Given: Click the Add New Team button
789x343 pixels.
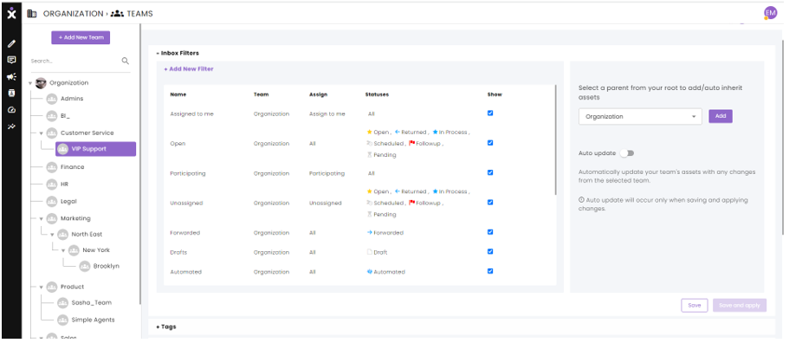Looking at the screenshot, I should coord(81,38).
